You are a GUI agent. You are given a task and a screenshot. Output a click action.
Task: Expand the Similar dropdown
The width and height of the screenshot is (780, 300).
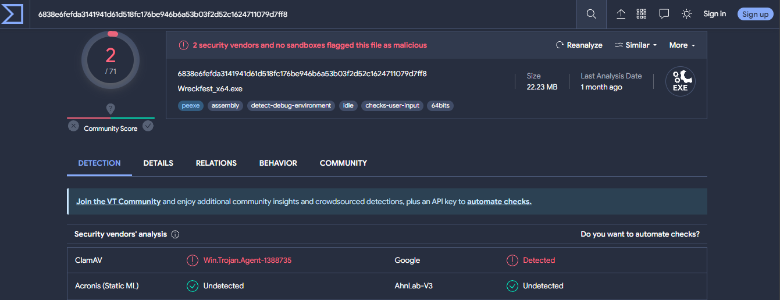(x=636, y=45)
